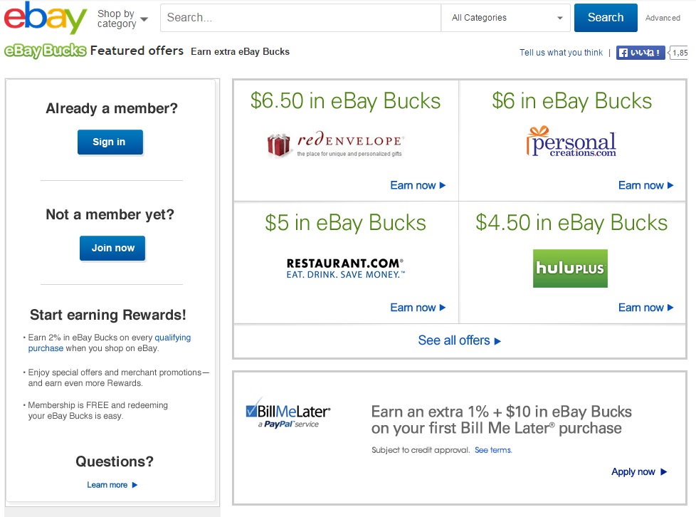696x517 pixels.
Task: Click the Sign in button
Action: 110,142
